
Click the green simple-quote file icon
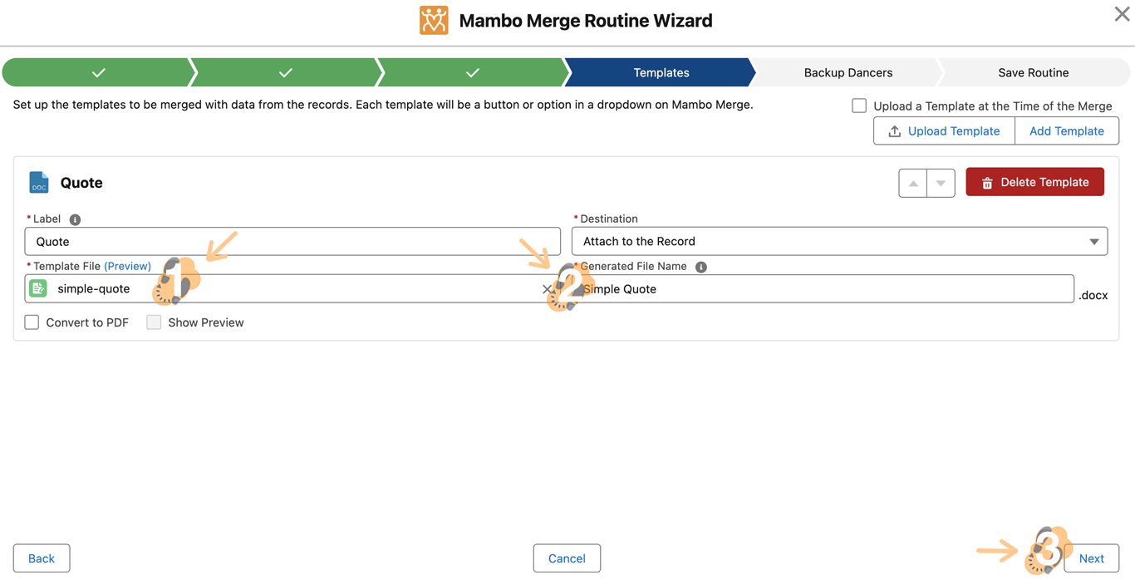point(38,288)
